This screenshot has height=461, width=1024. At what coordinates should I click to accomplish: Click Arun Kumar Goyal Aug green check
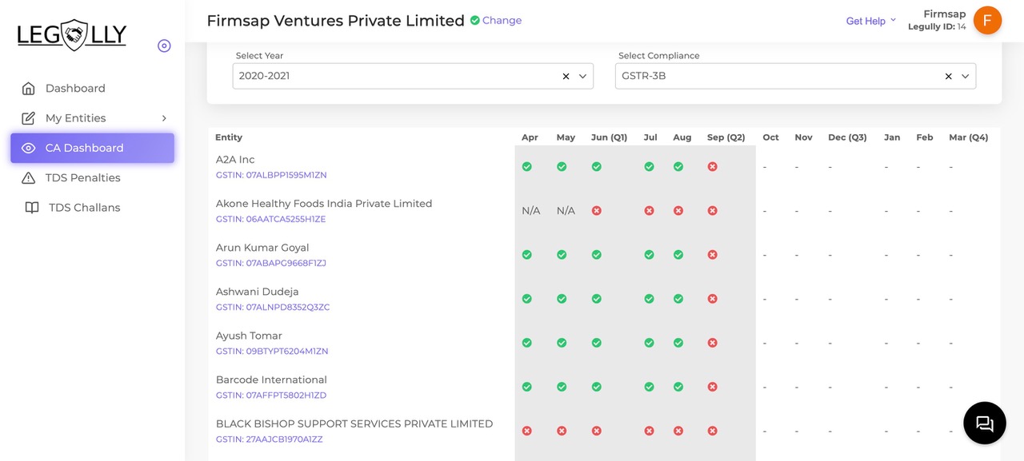(x=678, y=255)
